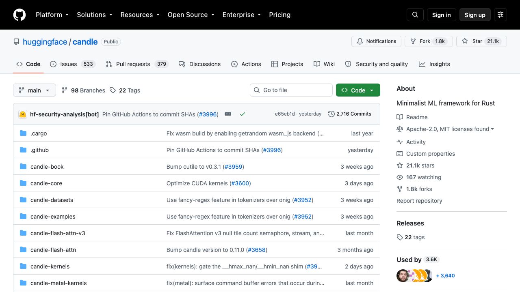
Task: Open the Actions tab
Action: click(246, 64)
